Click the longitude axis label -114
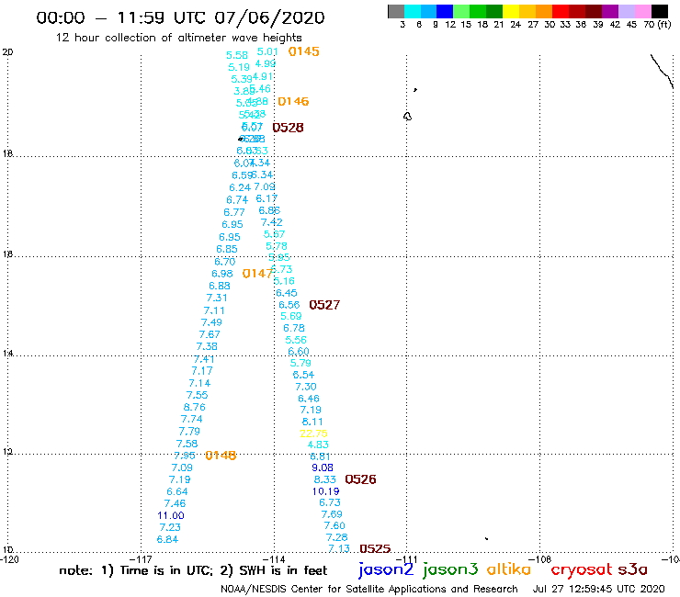Viewport: 680px width, 597px height. click(x=274, y=559)
